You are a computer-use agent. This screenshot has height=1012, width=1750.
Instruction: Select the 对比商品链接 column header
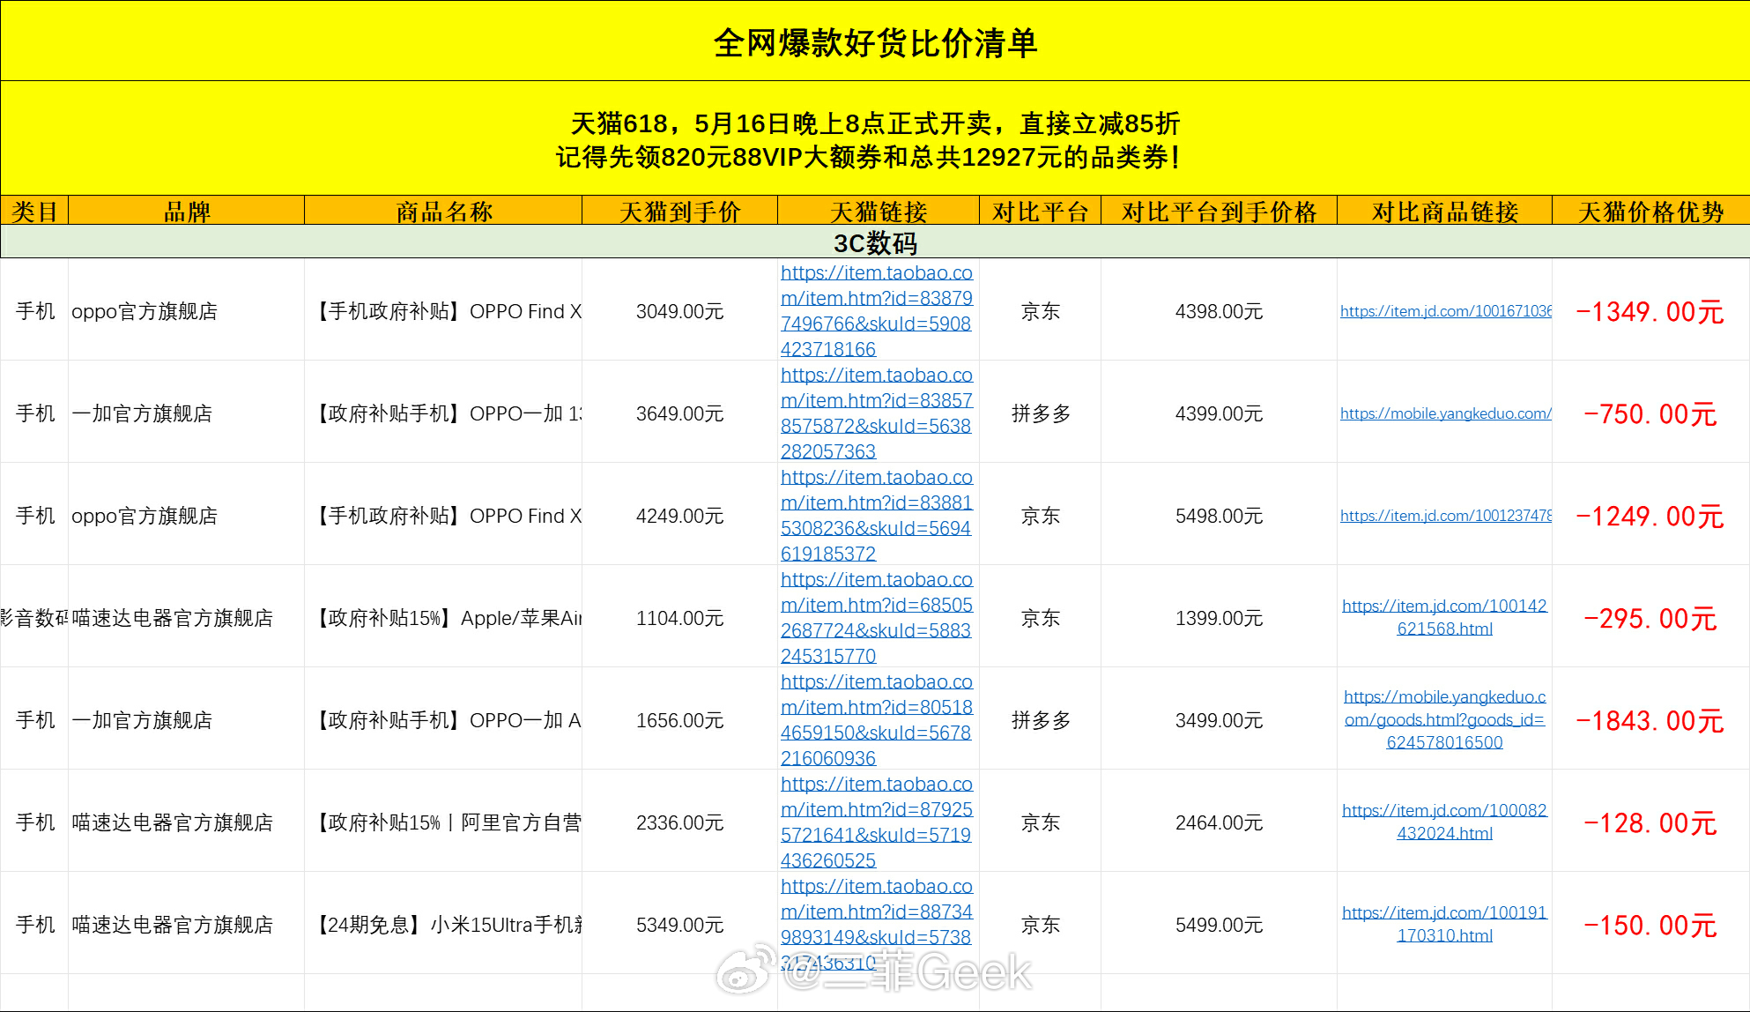pos(1445,212)
